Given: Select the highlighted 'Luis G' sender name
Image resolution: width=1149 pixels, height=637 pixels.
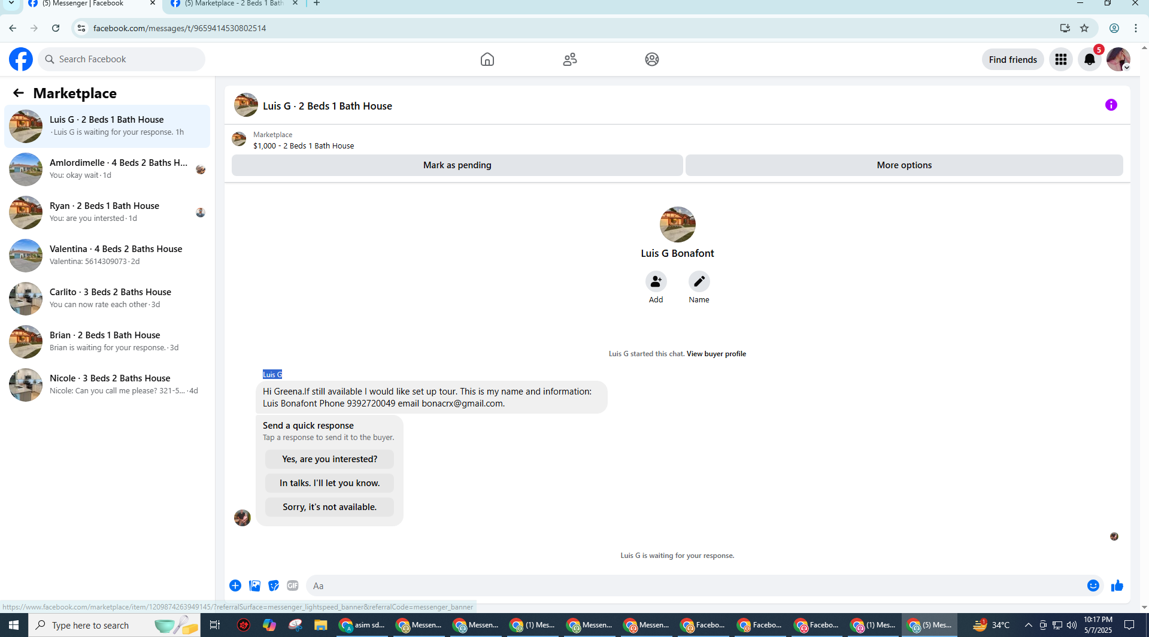Looking at the screenshot, I should 272,375.
